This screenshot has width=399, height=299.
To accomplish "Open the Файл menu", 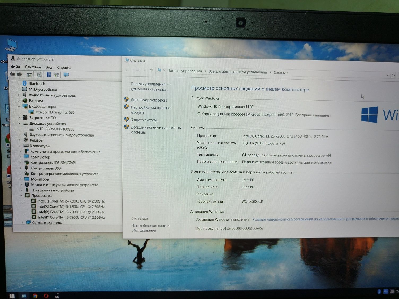I will 15,67.
